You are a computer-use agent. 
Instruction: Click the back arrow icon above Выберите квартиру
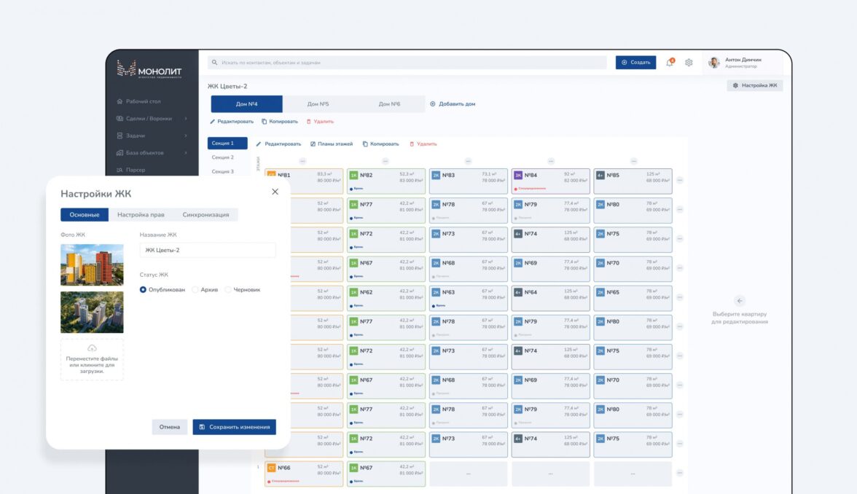click(739, 301)
